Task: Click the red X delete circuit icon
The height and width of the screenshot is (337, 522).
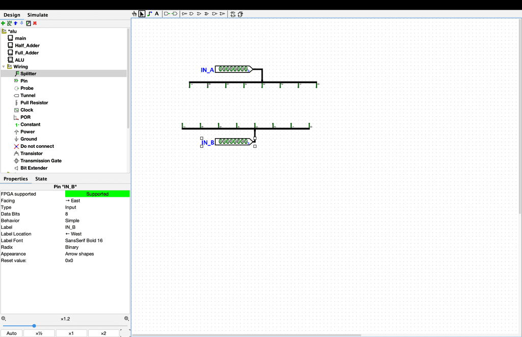Action: (35, 23)
